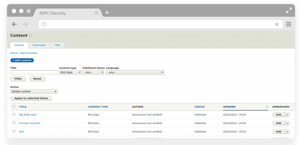Switch to the Comments tab
Screen dimensions: 302x145
[39, 45]
